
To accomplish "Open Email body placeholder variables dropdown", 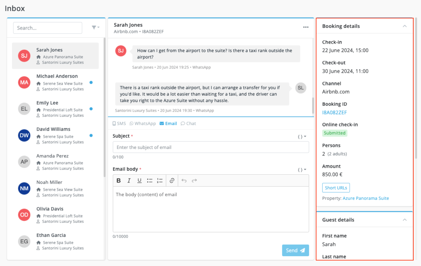I will [302, 170].
